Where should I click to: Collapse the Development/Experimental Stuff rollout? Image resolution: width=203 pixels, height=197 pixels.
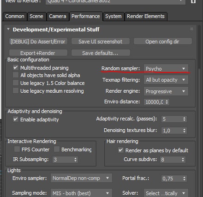click(x=8, y=29)
